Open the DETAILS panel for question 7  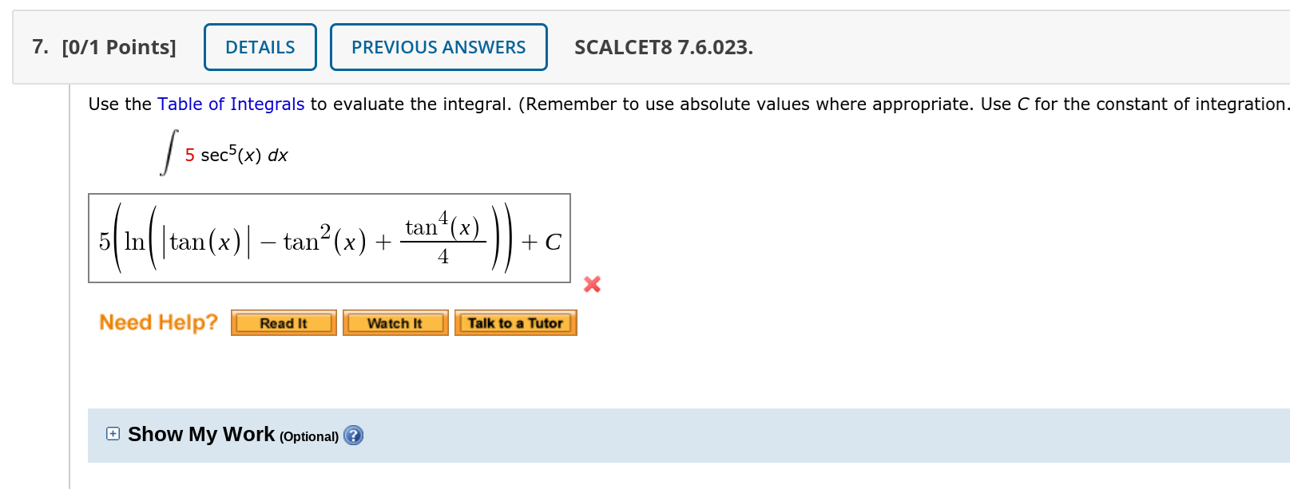pos(260,47)
